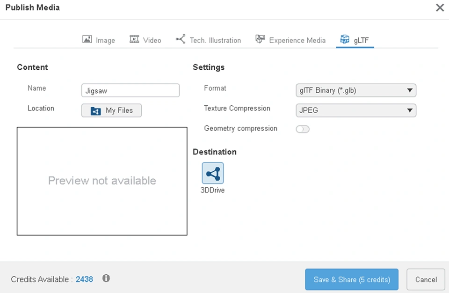This screenshot has height=293, width=449.
Task: Click the Name input field
Action: (130, 91)
